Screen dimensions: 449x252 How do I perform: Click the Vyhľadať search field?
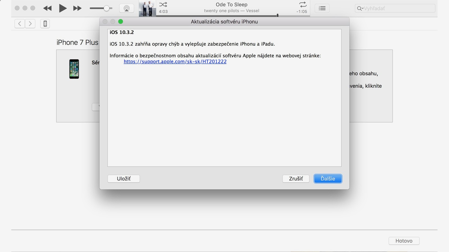(x=398, y=8)
